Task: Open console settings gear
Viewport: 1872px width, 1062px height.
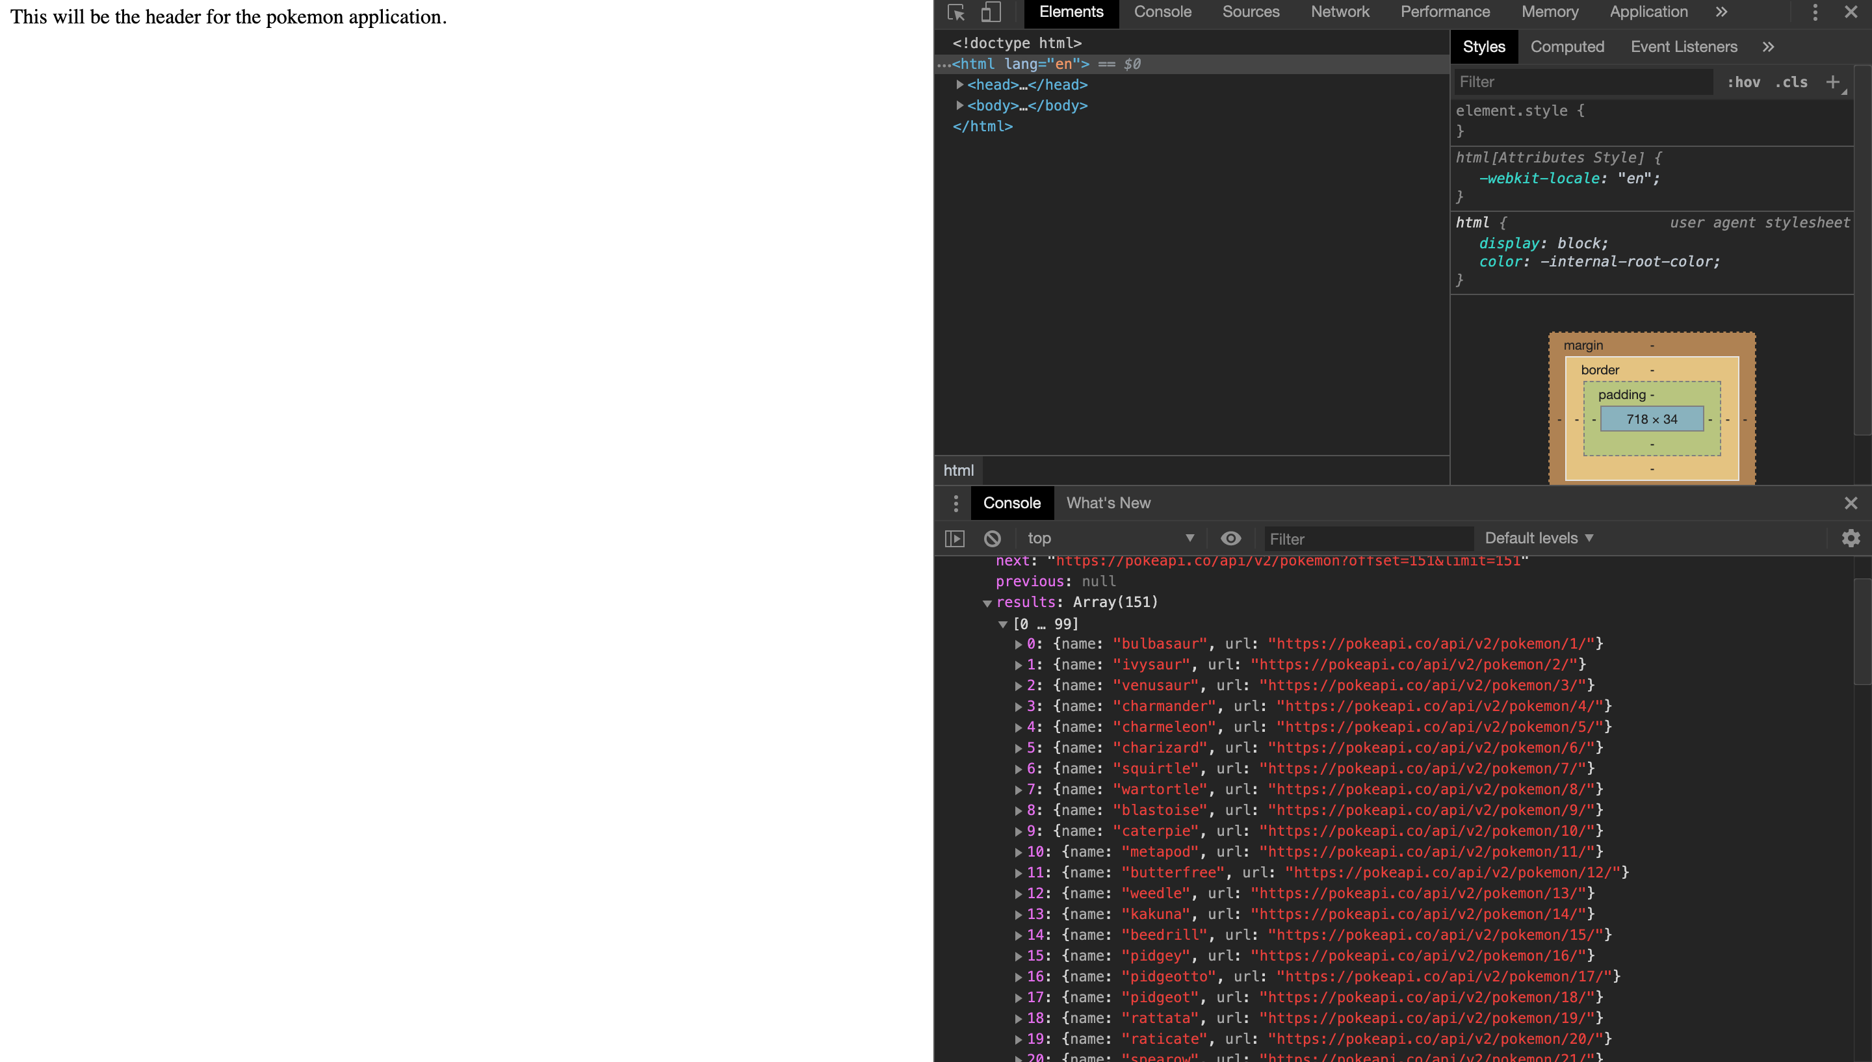Action: 1851,538
